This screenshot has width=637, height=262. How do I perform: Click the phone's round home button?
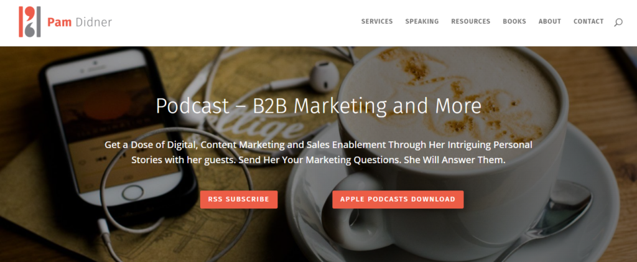[133, 192]
